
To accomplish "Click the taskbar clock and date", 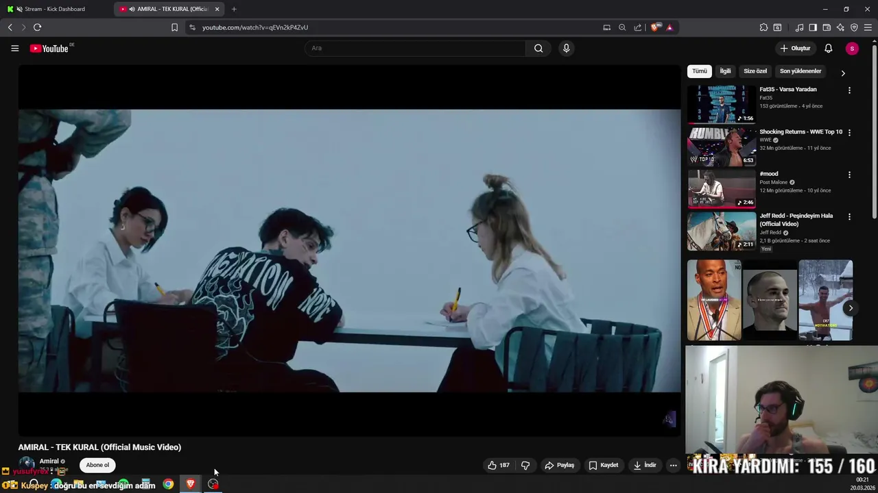I will point(862,484).
